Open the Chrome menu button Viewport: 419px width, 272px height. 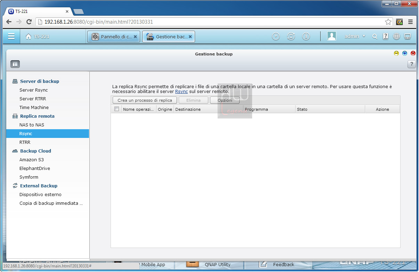(x=411, y=22)
